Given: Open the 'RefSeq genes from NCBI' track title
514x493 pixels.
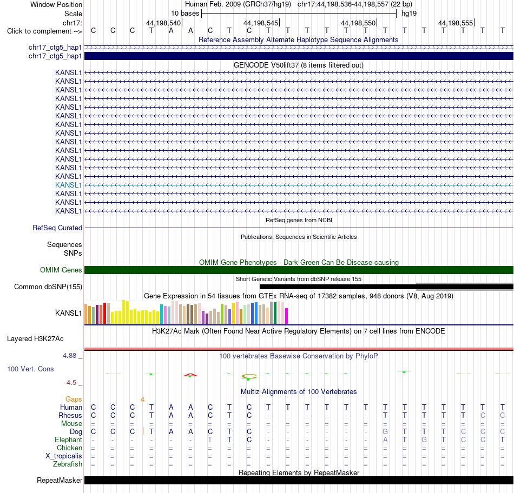Looking at the screenshot, I should 299,220.
